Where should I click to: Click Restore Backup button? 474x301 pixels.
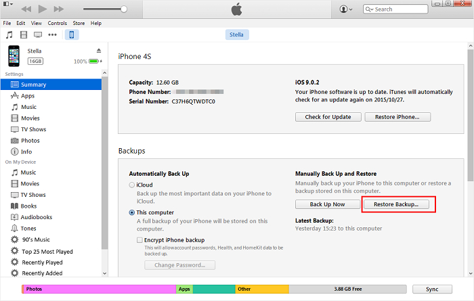pos(396,204)
